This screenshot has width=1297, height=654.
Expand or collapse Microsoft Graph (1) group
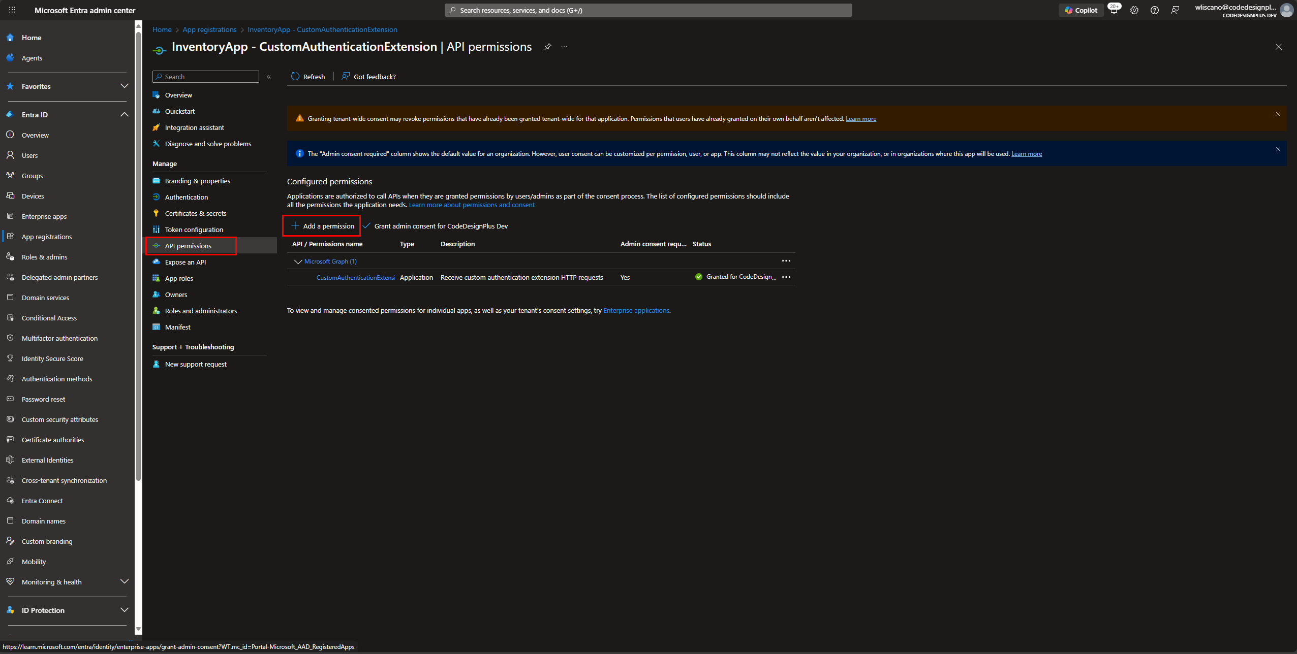(298, 261)
